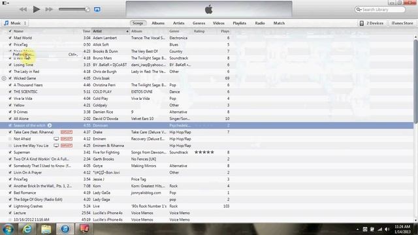Uncheck the Wicked Game checkbox
418x235 pixels.
pos(10,78)
